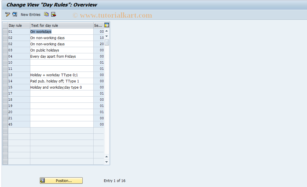Select row selector for day rule 01
The width and height of the screenshot is (307, 187).
[x=5, y=32]
